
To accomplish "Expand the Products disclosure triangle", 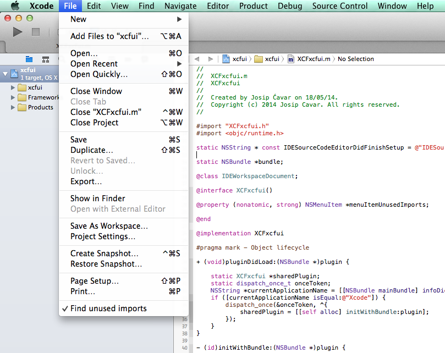I will coord(13,107).
